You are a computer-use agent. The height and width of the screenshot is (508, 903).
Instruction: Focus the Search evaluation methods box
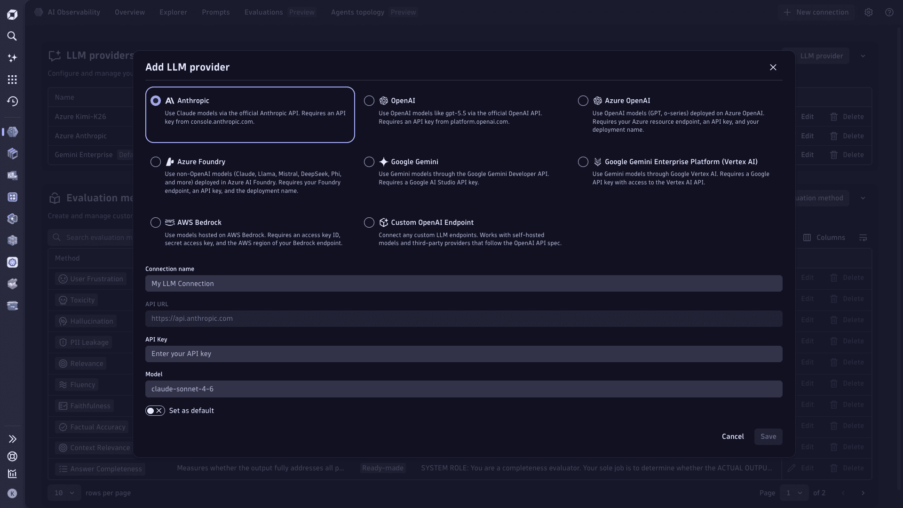click(91, 238)
